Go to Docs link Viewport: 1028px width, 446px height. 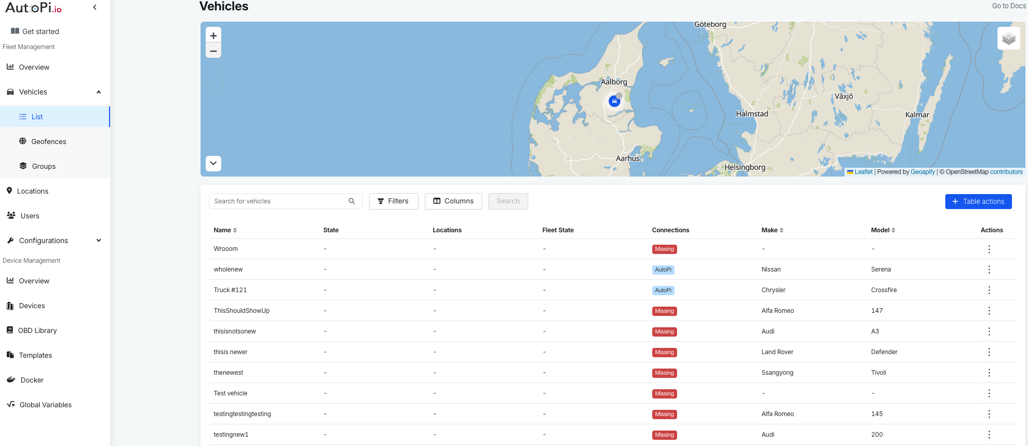click(x=1009, y=6)
